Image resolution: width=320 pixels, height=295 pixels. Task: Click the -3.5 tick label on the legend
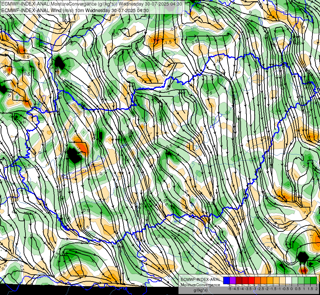tap(248, 289)
